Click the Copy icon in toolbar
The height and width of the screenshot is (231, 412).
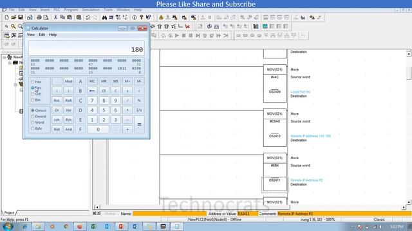tap(62, 17)
